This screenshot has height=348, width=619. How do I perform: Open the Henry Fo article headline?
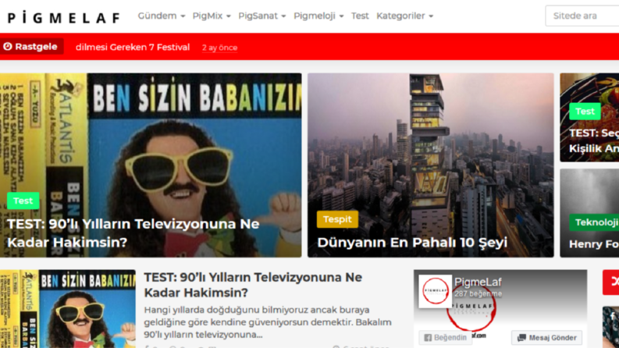594,244
